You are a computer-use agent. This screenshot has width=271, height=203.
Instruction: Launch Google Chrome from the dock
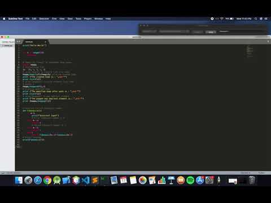tap(47, 180)
